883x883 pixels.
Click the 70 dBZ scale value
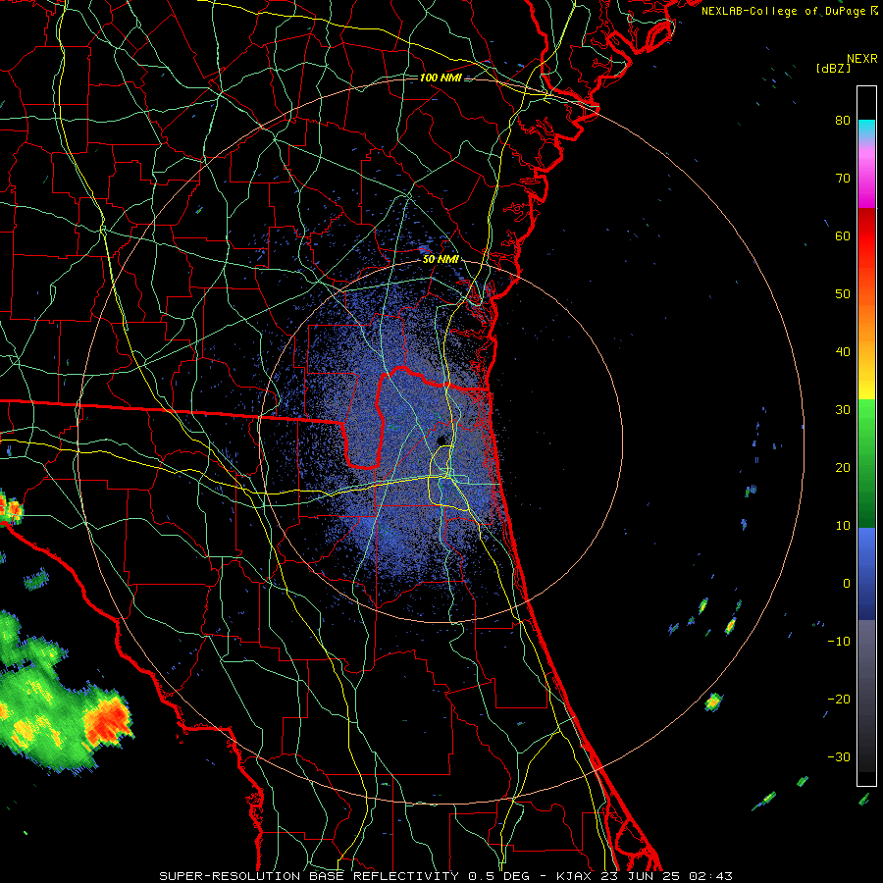click(843, 178)
